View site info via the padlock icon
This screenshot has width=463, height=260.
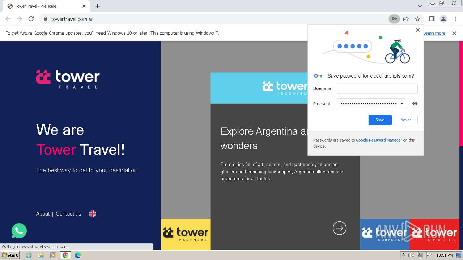(45, 19)
